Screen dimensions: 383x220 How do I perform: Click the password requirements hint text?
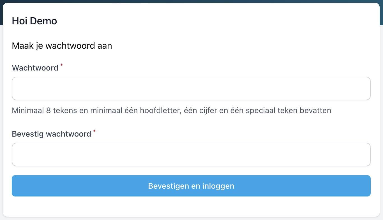pos(171,111)
